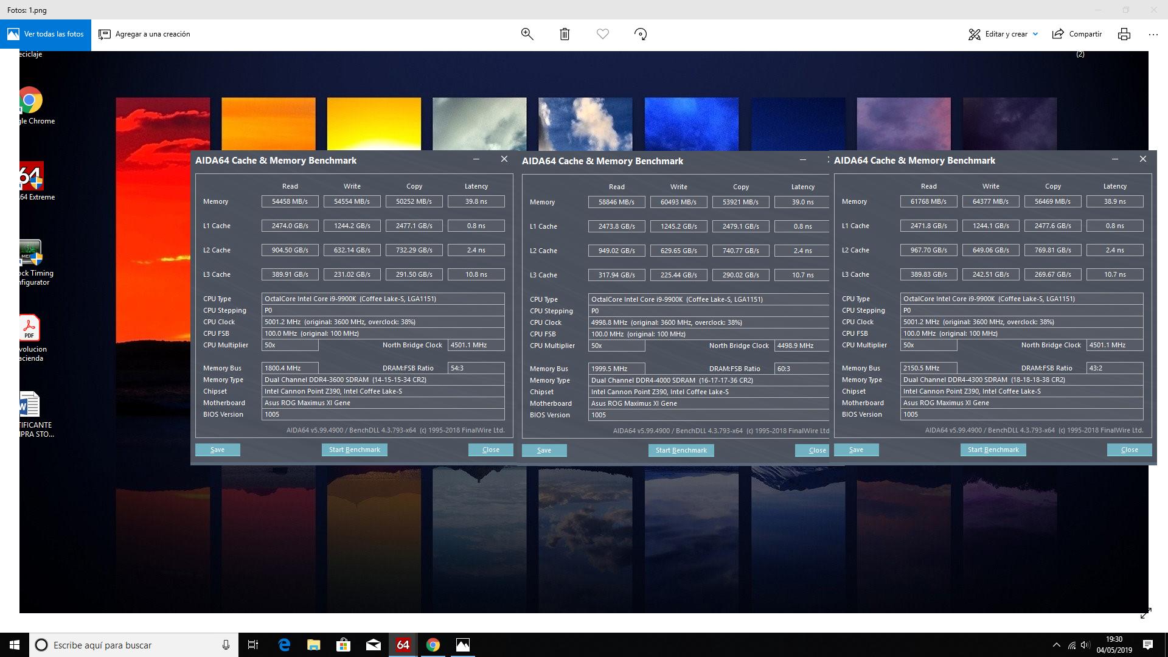Open the notification action center icon
Viewport: 1168px width, 657px height.
pyautogui.click(x=1147, y=645)
